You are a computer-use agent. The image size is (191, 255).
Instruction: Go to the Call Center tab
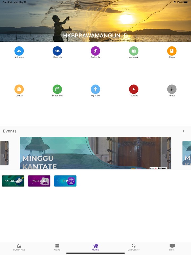coord(133,247)
